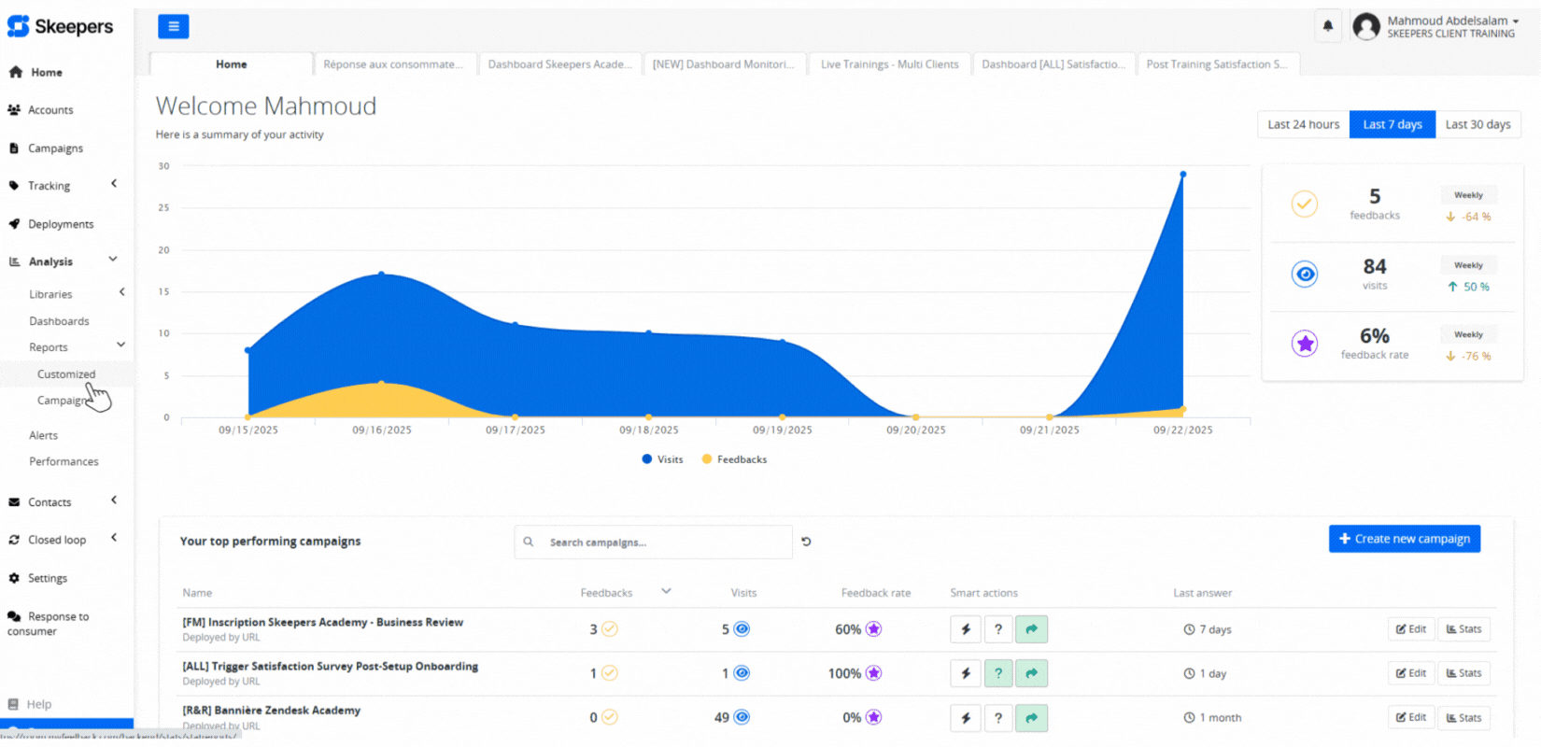This screenshot has width=1541, height=747.
Task: Open Customized under Reports in the sidebar
Action: [x=66, y=374]
